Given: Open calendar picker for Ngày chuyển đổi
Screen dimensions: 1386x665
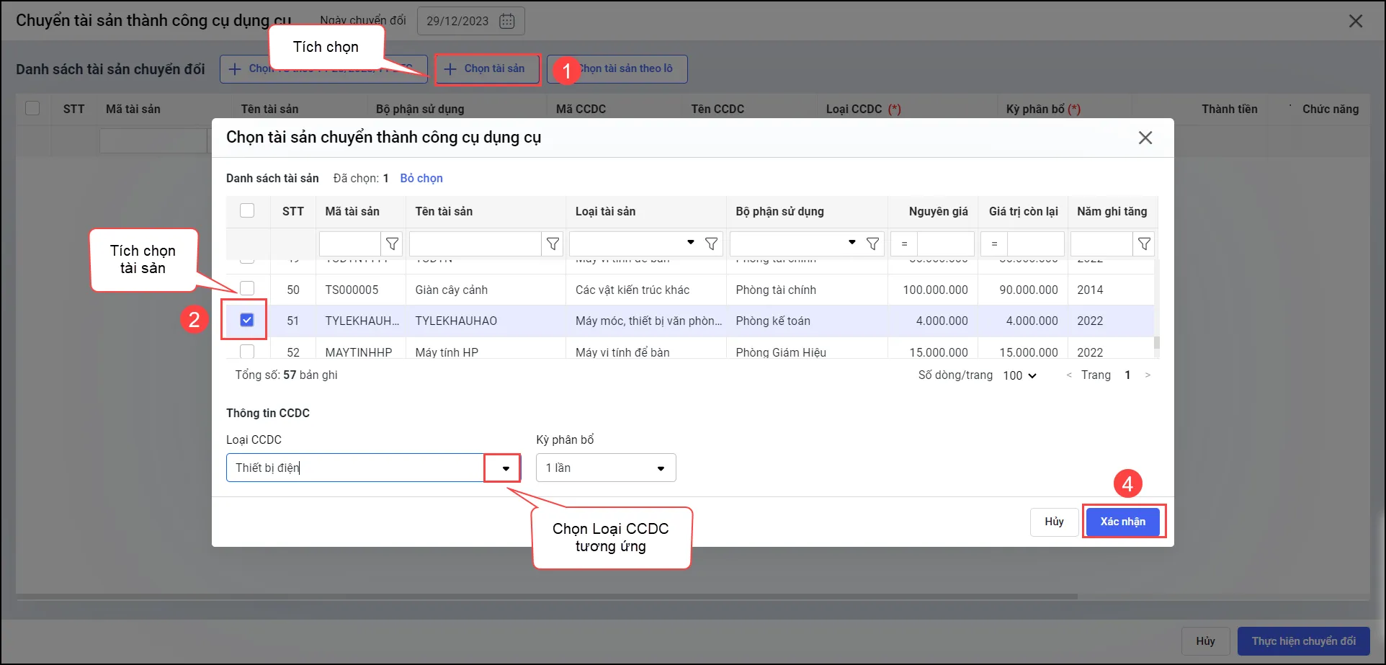Looking at the screenshot, I should click(x=507, y=21).
